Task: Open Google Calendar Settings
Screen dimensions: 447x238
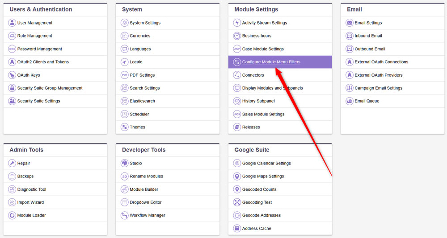Action: point(266,163)
